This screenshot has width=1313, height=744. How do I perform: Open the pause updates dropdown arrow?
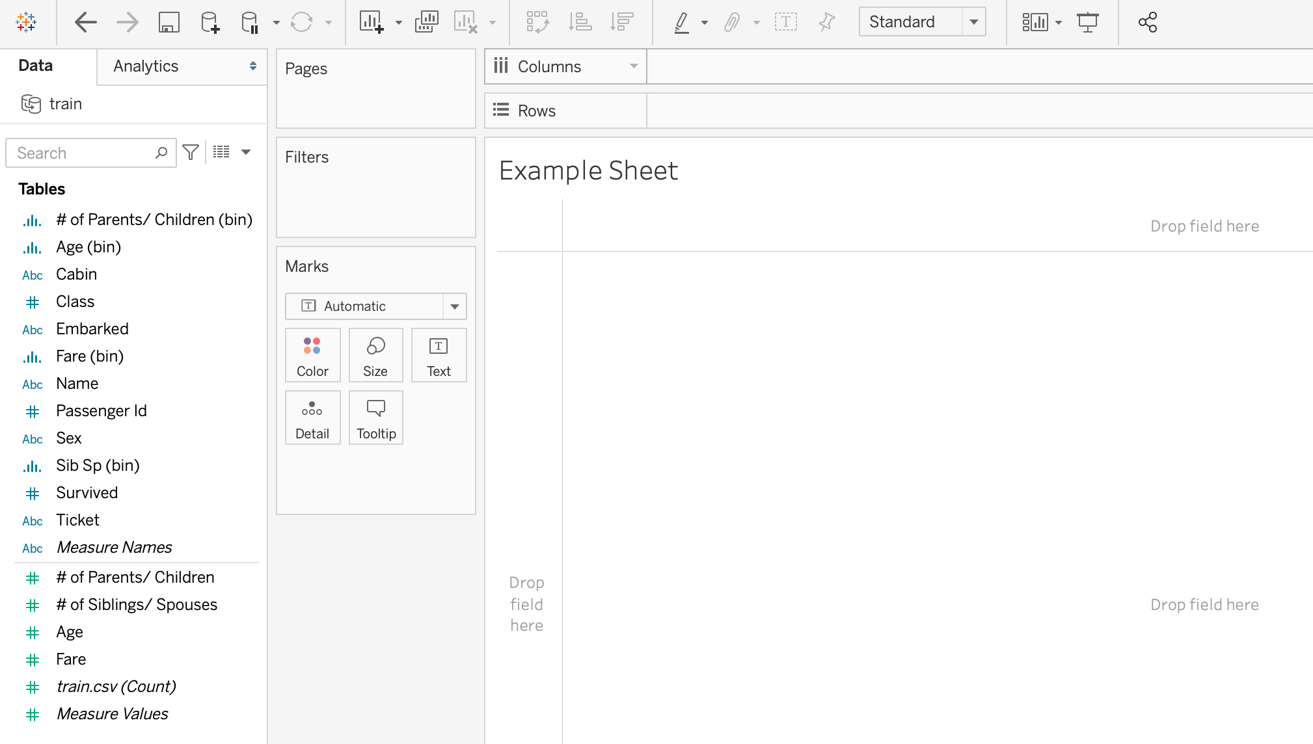click(x=277, y=23)
